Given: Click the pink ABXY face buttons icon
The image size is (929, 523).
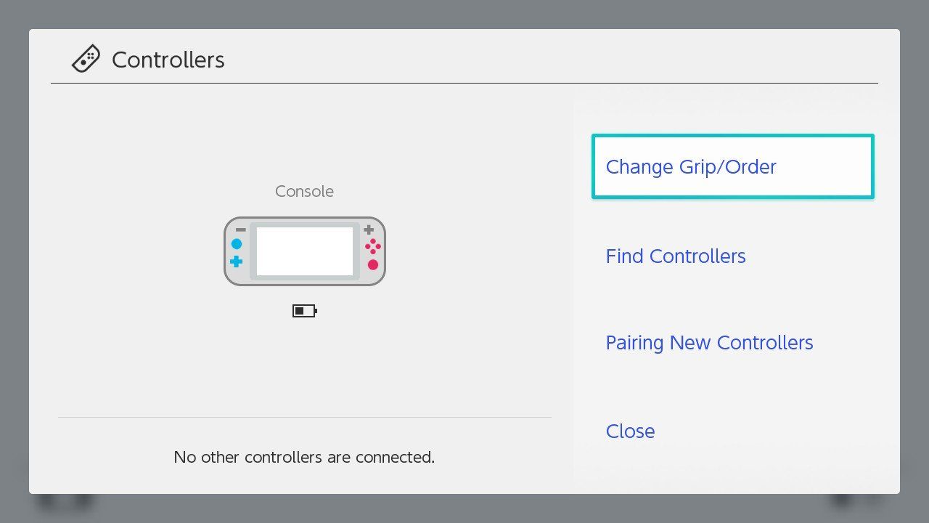Looking at the screenshot, I should click(x=373, y=247).
